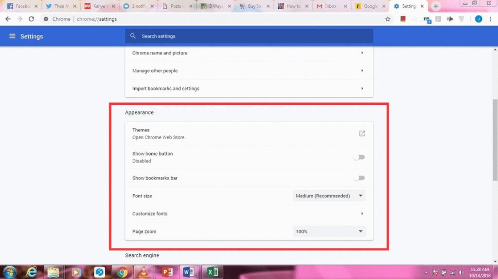Screen dimensions: 498x279
Task: Expand Import bookmarks and settings arrow
Action: (362, 88)
